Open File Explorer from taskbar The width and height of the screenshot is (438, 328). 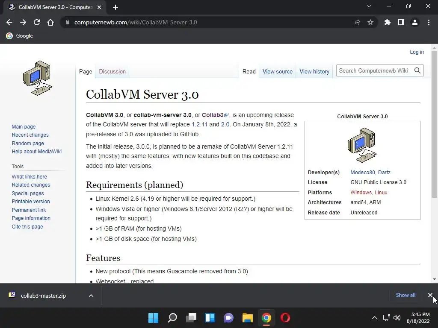point(248,318)
